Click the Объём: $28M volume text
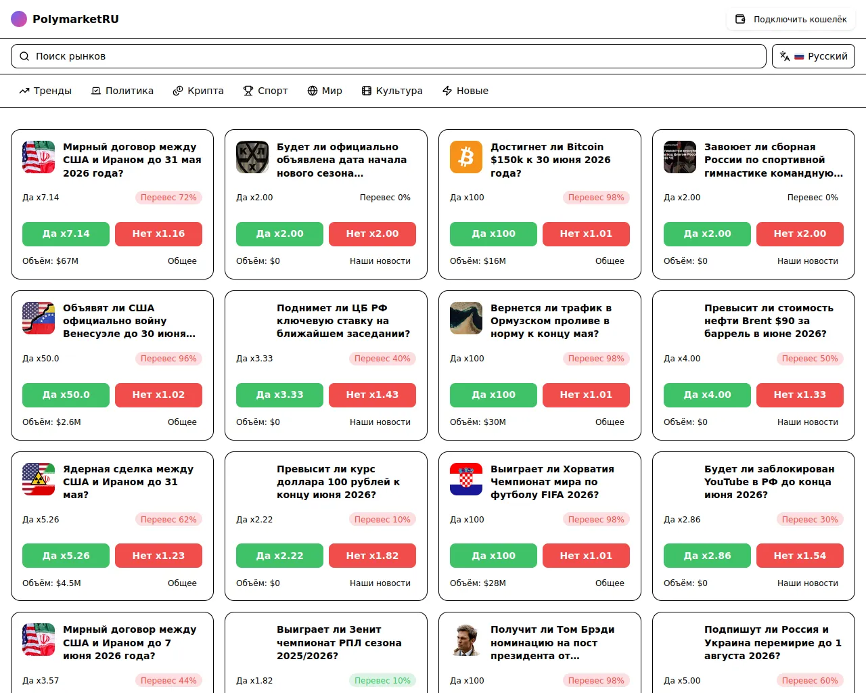866x693 pixels. [x=478, y=583]
